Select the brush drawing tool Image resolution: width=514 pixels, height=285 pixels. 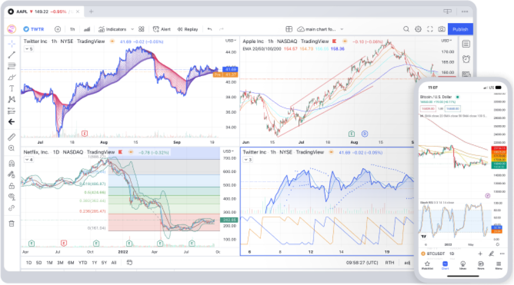pyautogui.click(x=12, y=77)
